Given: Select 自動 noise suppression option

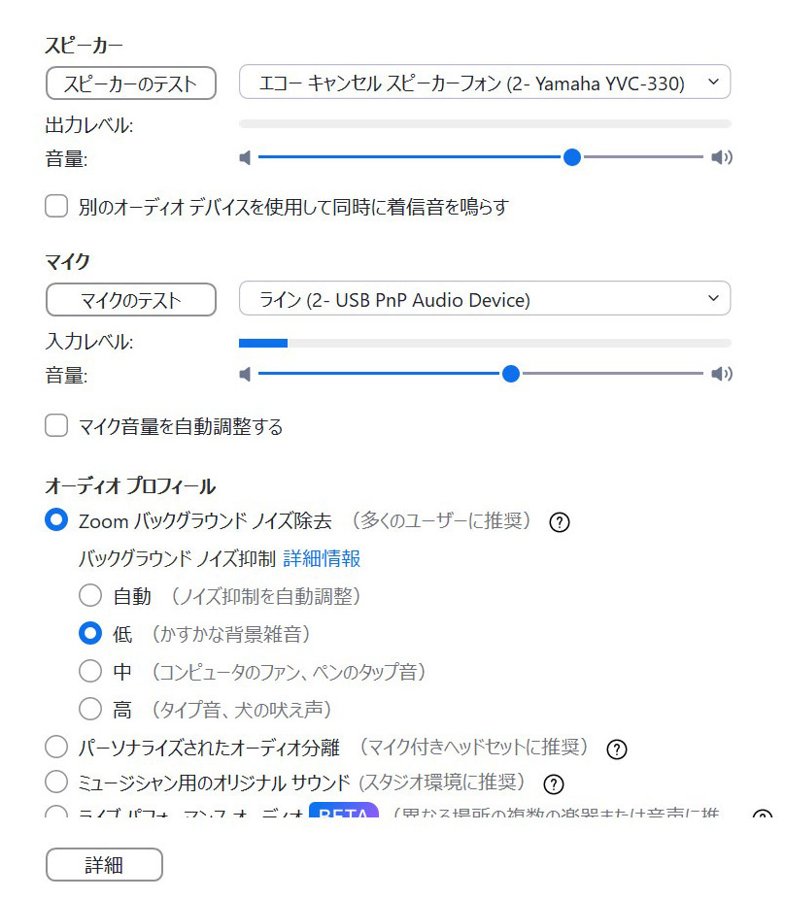Looking at the screenshot, I should pyautogui.click(x=90, y=596).
